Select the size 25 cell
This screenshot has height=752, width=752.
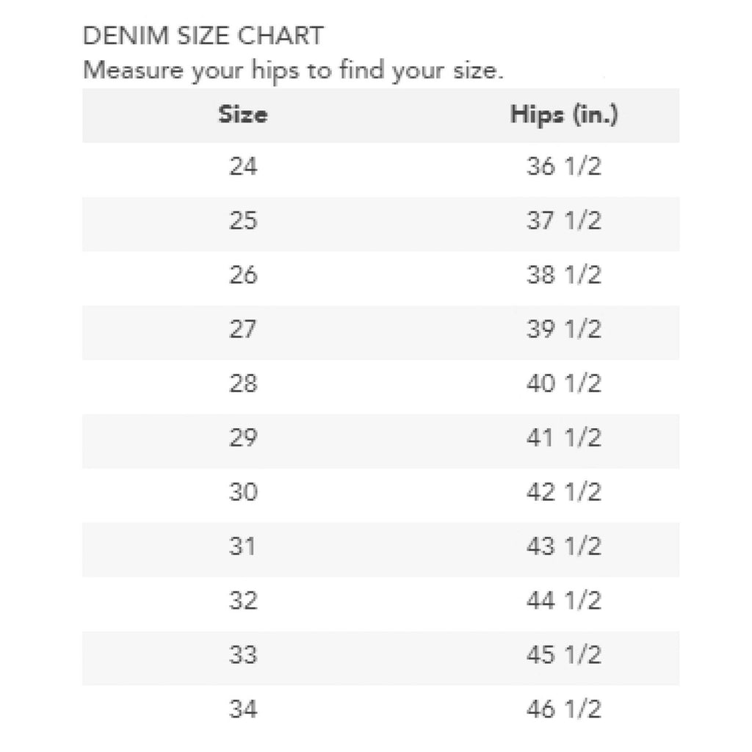pos(243,221)
